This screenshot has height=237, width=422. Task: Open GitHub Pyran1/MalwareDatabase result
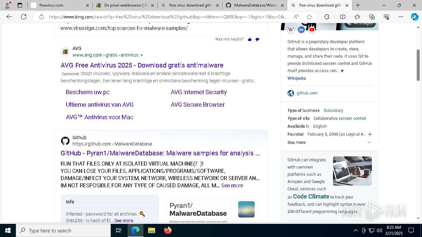160,153
